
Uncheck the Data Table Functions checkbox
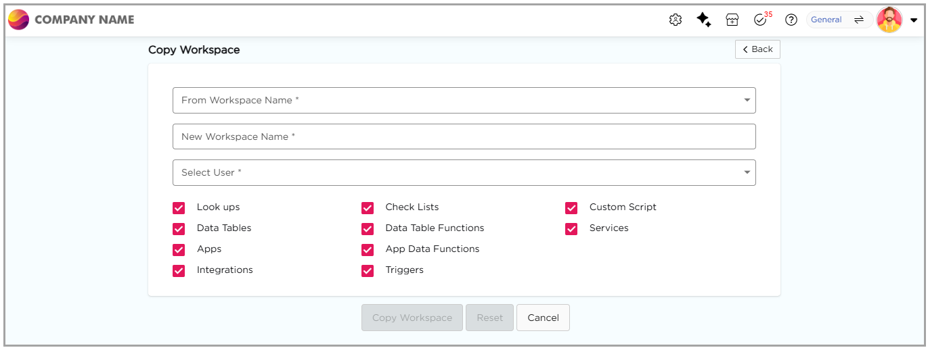coord(368,228)
